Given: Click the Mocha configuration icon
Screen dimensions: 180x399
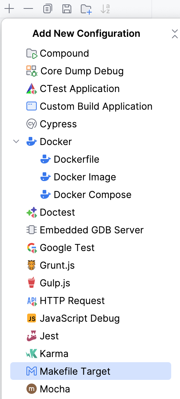Looking at the screenshot, I should pyautogui.click(x=32, y=389).
